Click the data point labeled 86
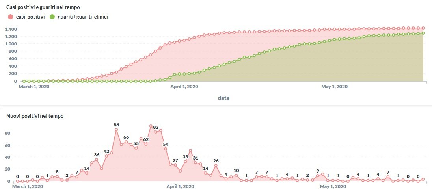Image resolution: width=432 pixels, height=195 pixels. pyautogui.click(x=116, y=129)
